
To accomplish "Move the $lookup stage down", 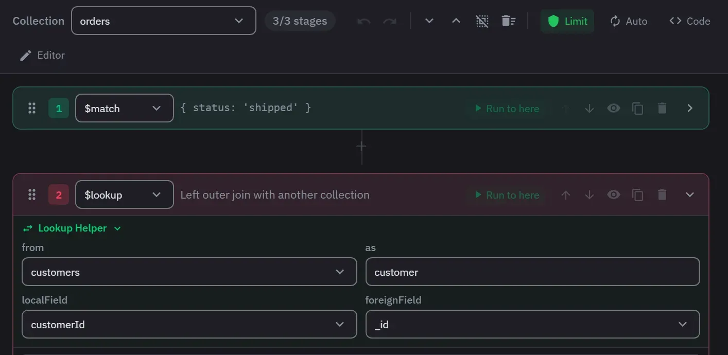I will 590,194.
